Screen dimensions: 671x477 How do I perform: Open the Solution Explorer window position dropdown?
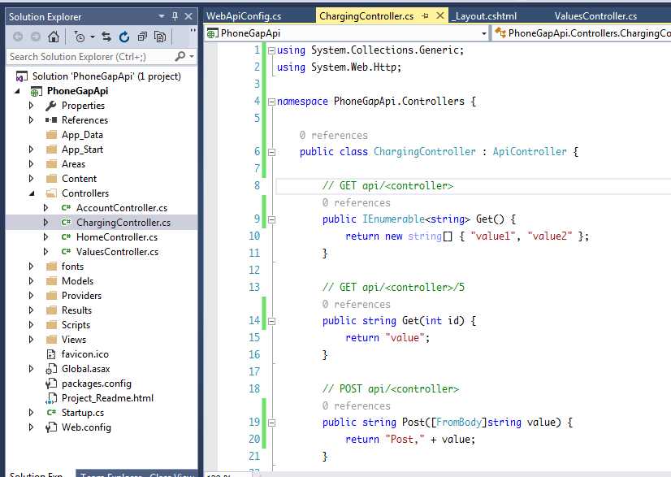pos(162,16)
